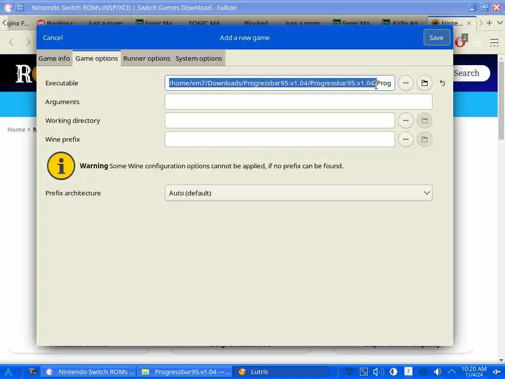Expand the Prefix architecture dropdown
Viewport: 505px width, 379px height.
pos(298,193)
